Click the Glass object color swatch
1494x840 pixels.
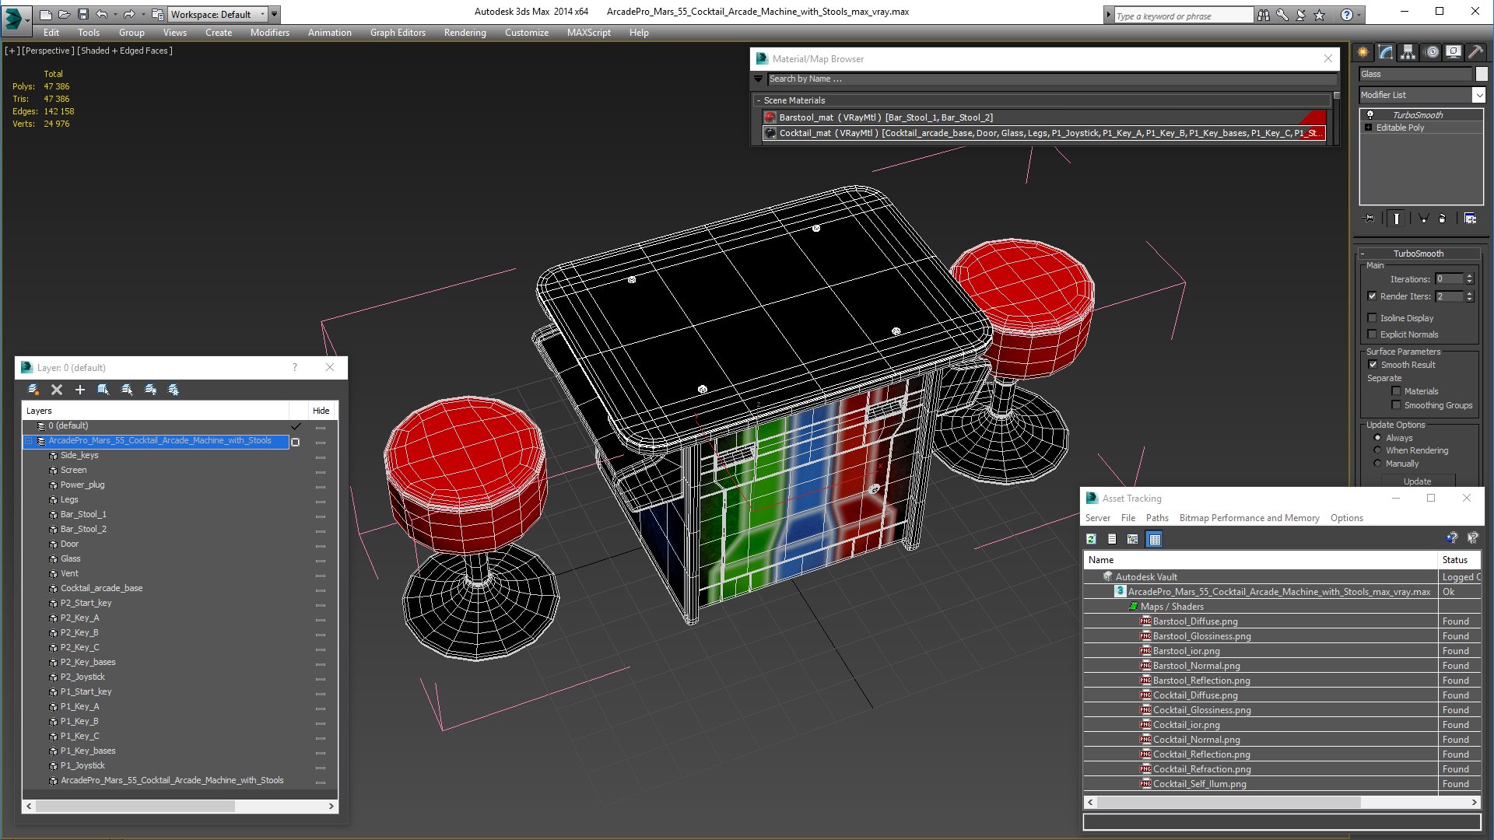1482,74
